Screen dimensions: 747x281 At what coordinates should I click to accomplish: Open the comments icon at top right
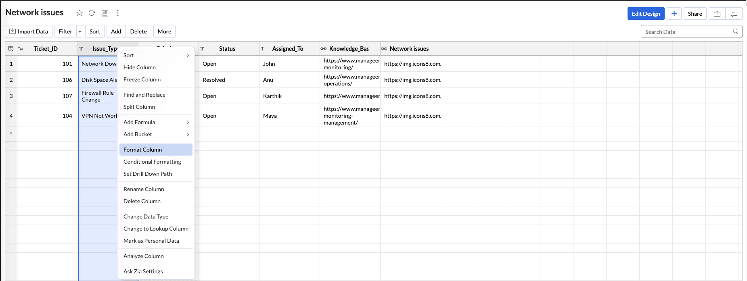734,14
